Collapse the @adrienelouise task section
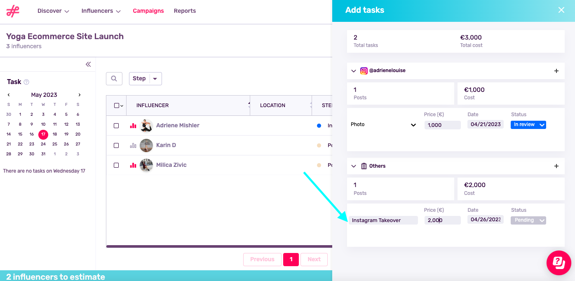This screenshot has width=575, height=281. 354,70
